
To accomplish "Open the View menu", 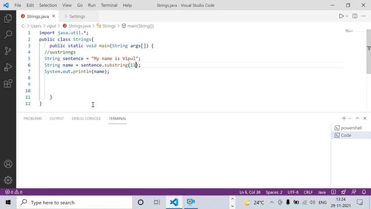I will coord(67,5).
